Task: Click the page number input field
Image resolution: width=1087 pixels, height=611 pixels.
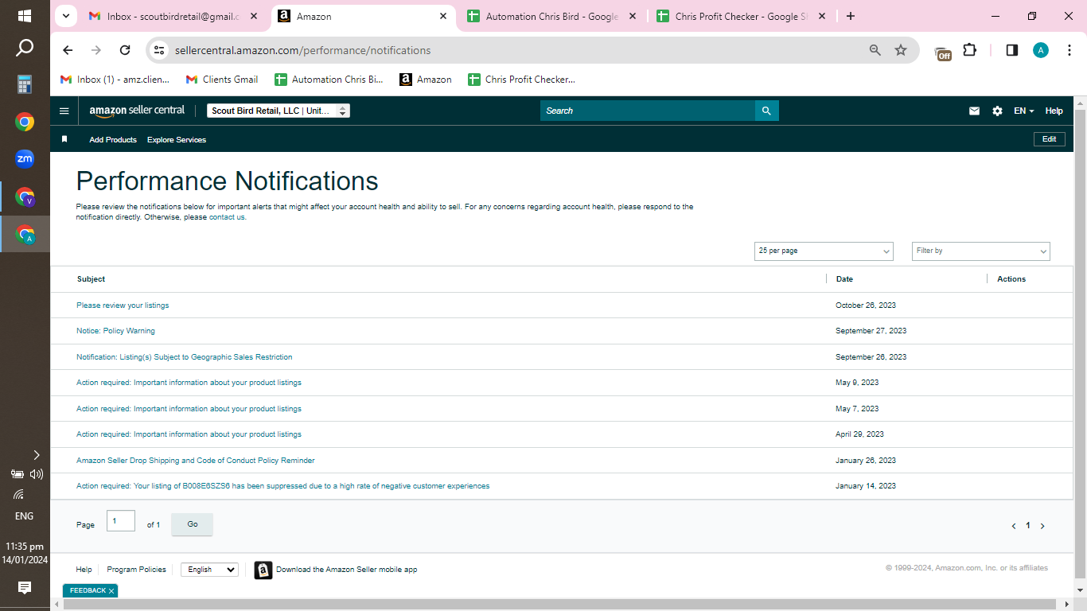Action: pyautogui.click(x=121, y=521)
